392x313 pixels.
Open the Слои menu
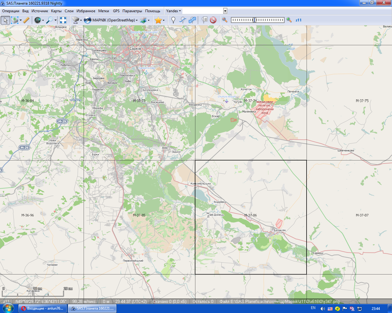pos(69,11)
